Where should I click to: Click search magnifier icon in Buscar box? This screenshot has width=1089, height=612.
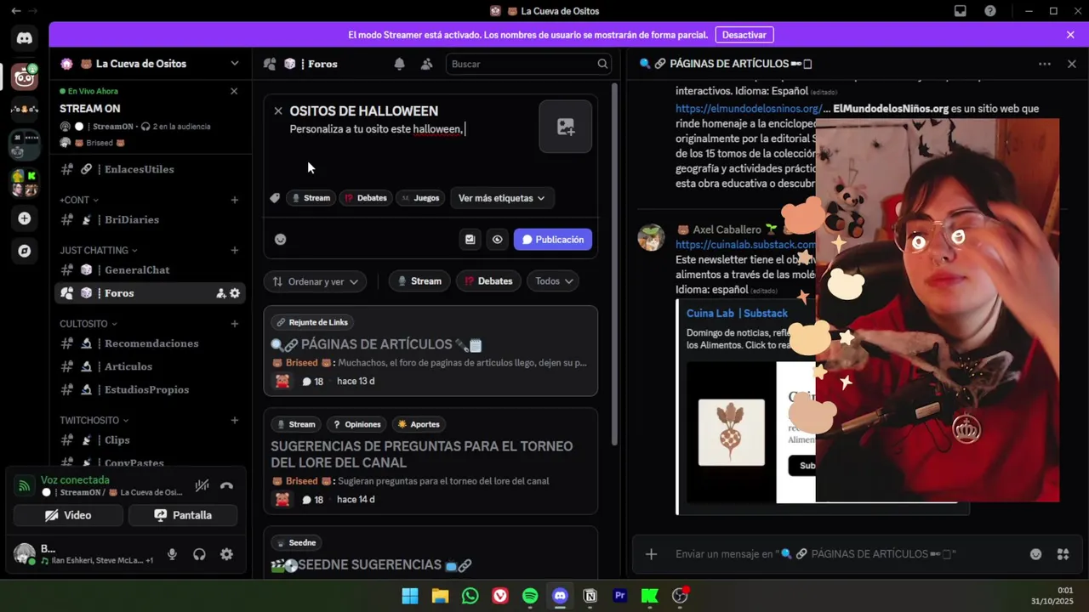coord(602,64)
